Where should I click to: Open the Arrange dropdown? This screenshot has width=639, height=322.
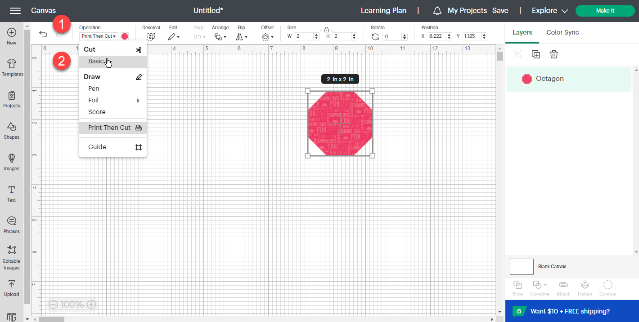click(220, 36)
